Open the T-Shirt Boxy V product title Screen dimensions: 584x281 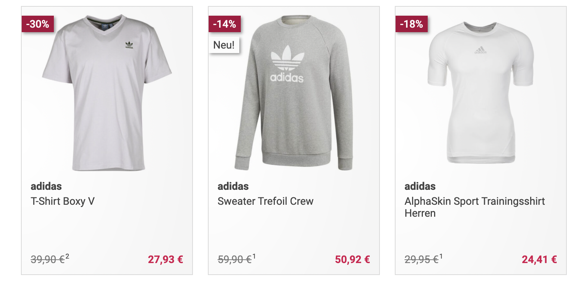tap(62, 201)
